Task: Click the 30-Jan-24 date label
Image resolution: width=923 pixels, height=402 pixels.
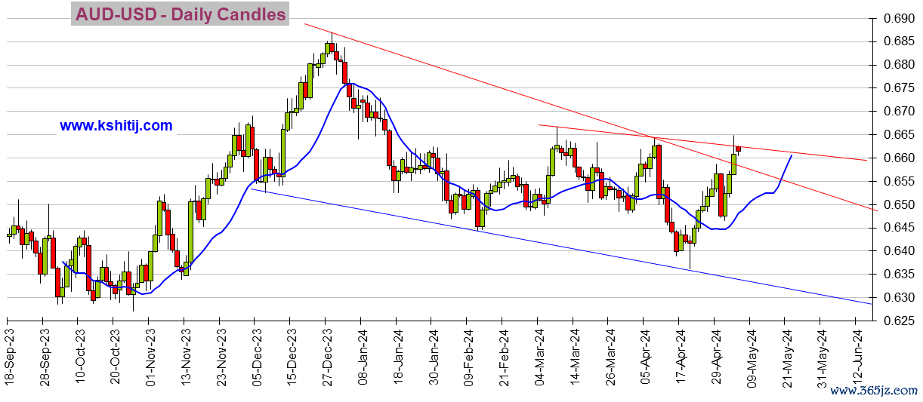Action: click(434, 358)
